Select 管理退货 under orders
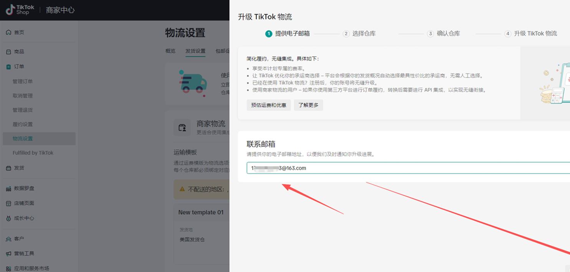This screenshot has width=570, height=272. pyautogui.click(x=23, y=110)
